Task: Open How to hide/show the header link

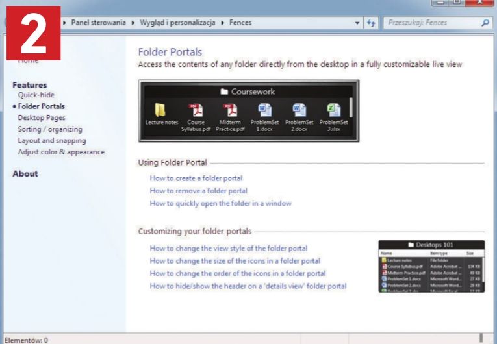Action: click(x=248, y=286)
